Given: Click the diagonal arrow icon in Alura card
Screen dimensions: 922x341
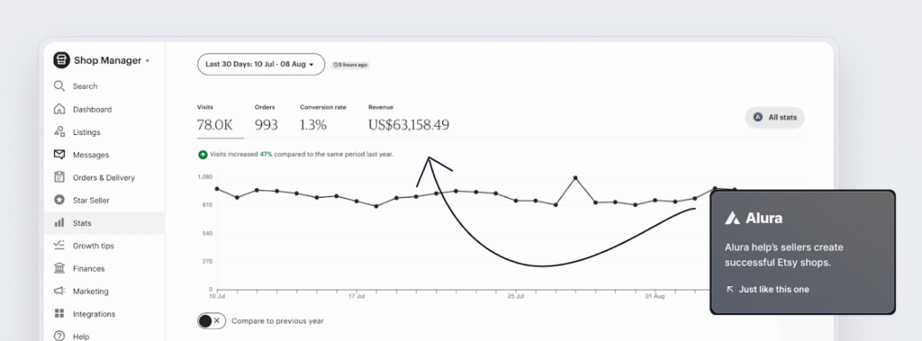Looking at the screenshot, I should click(730, 289).
